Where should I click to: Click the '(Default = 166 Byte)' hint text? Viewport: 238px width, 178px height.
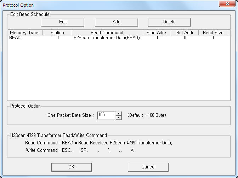click(x=147, y=115)
